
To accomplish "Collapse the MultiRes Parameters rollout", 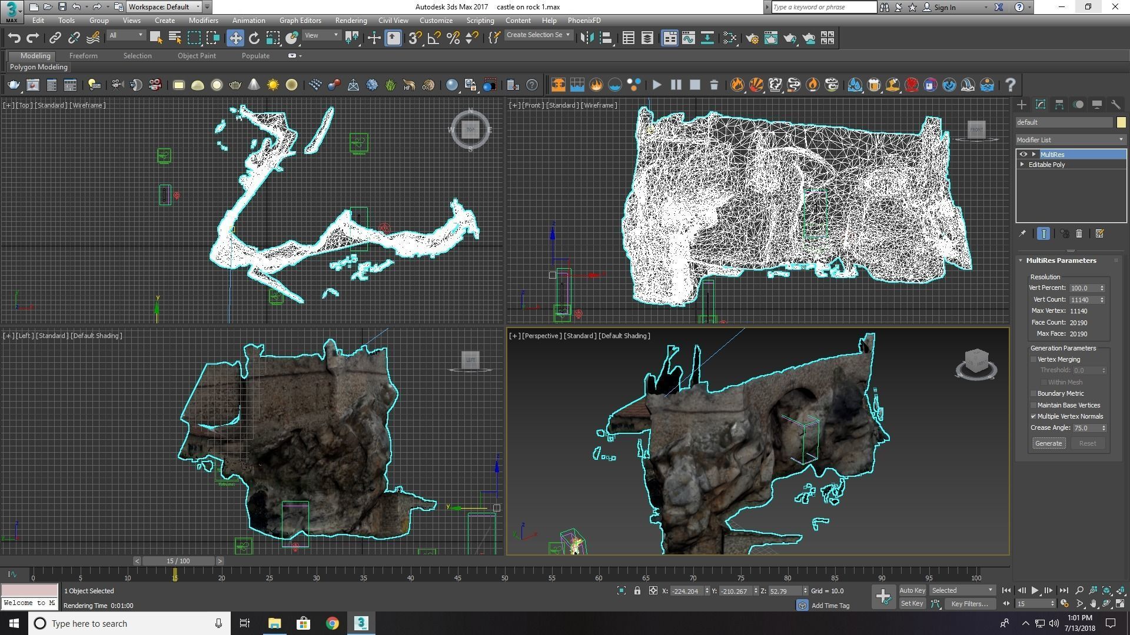I will point(1021,260).
